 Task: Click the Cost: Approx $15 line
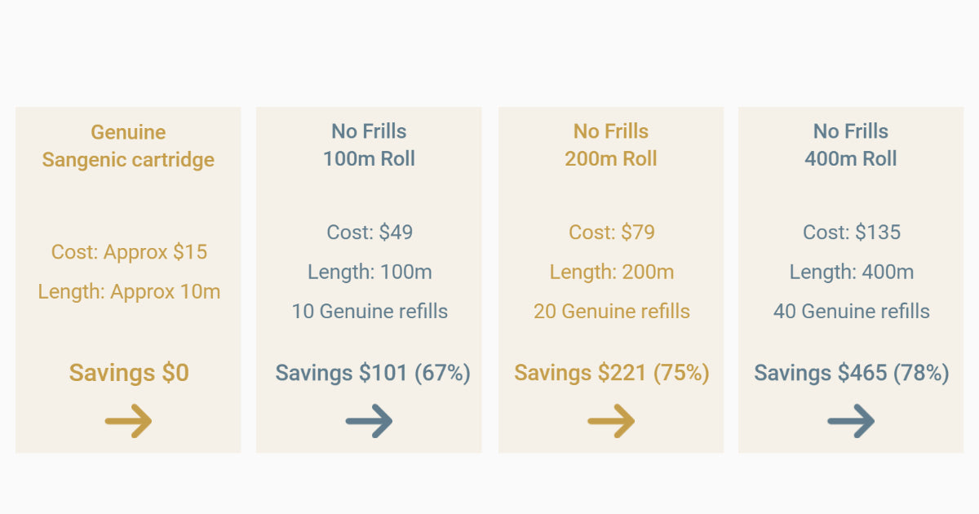tap(129, 252)
